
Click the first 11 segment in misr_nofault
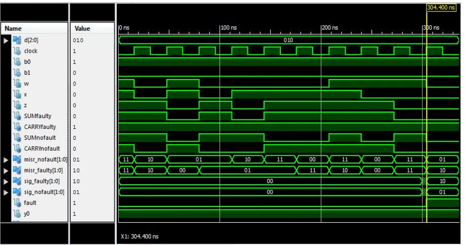point(126,160)
